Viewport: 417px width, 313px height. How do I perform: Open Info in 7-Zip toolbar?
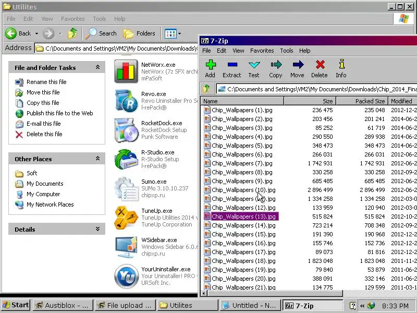tap(341, 69)
